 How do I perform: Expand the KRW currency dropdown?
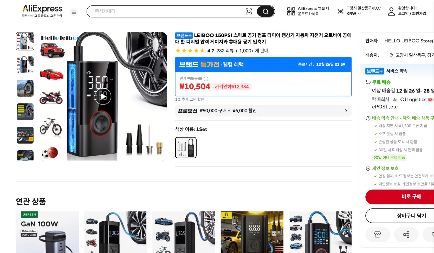pyautogui.click(x=354, y=14)
